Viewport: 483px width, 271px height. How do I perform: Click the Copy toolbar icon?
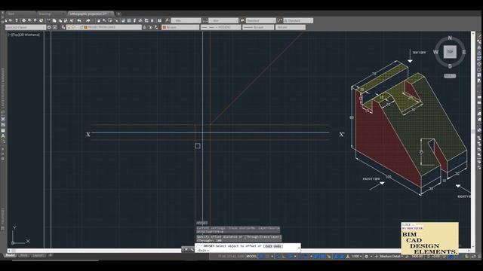[x=54, y=20]
